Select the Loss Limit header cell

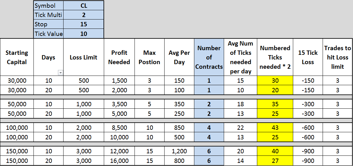[84, 57]
